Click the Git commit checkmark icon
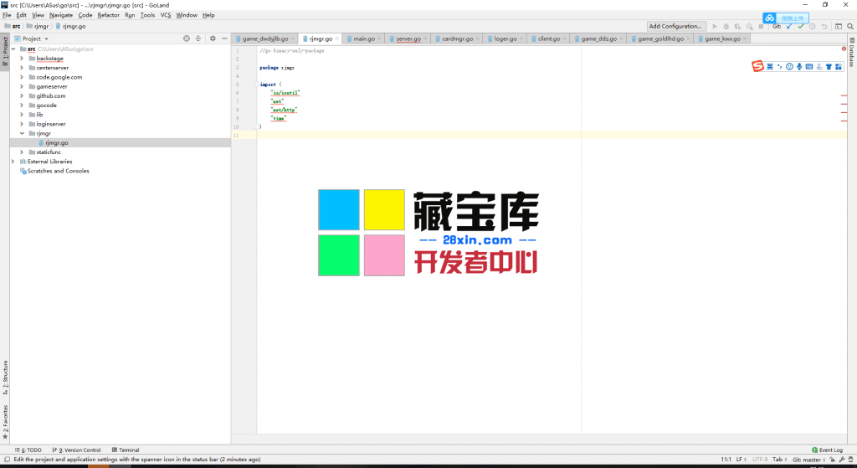 pyautogui.click(x=801, y=26)
